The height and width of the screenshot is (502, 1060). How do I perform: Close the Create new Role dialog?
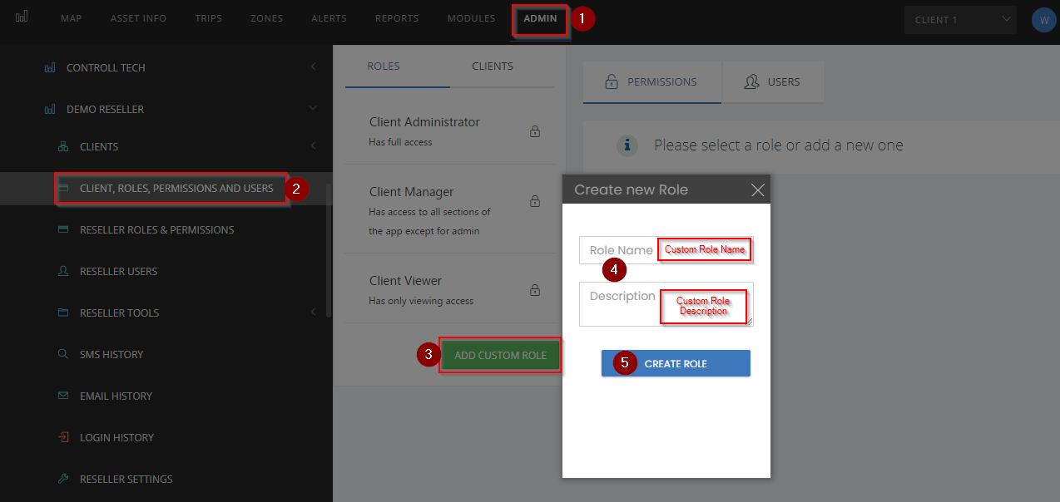(757, 189)
